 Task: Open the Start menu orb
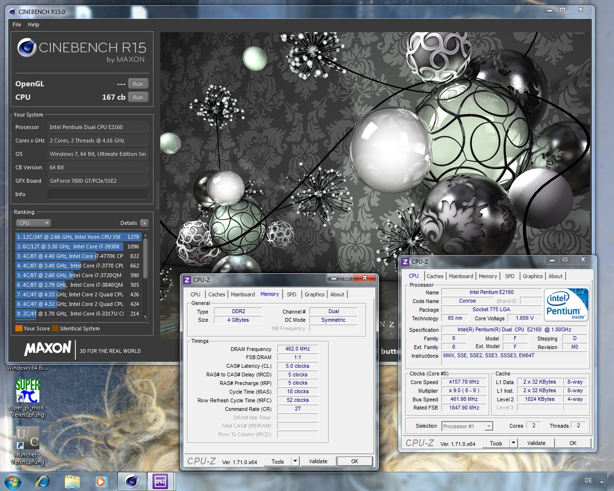[12, 481]
